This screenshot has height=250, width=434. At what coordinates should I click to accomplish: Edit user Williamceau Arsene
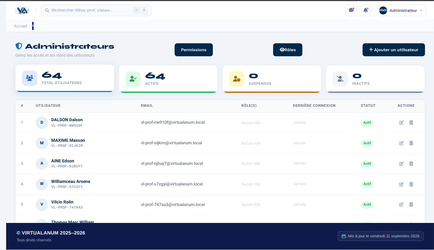401,184
